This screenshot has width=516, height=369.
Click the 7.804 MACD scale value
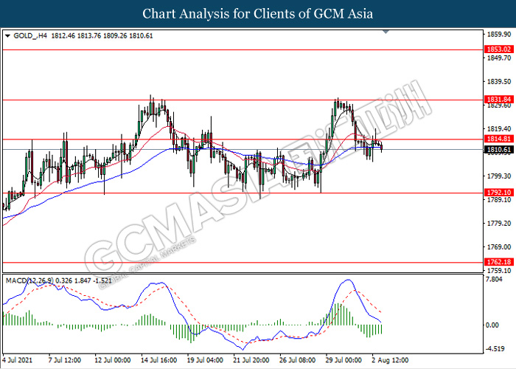[495, 280]
